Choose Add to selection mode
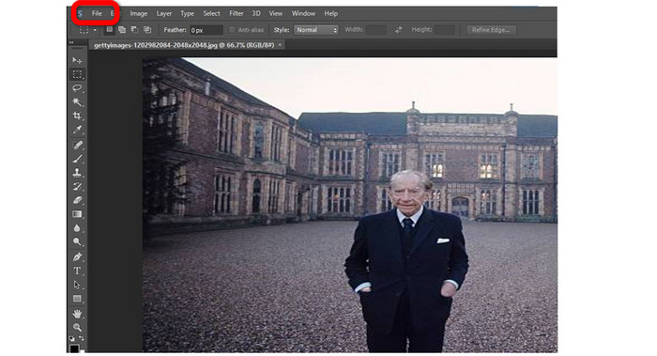 tap(122, 30)
